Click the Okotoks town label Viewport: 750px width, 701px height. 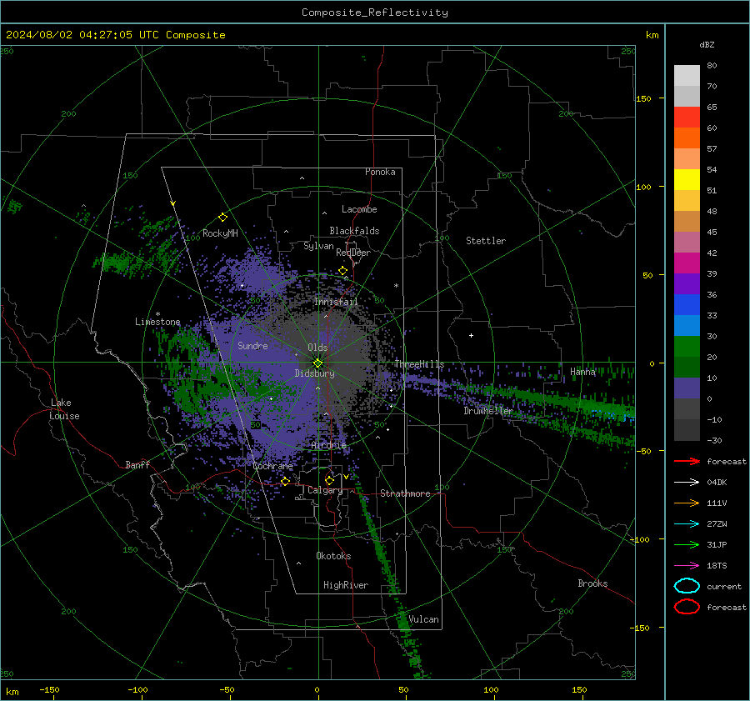point(333,556)
